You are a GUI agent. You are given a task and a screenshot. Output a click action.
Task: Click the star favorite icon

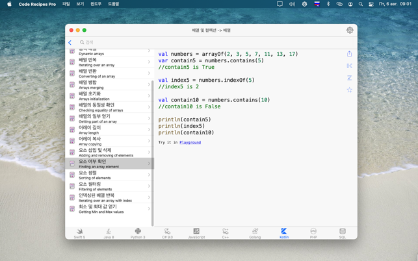(x=350, y=90)
